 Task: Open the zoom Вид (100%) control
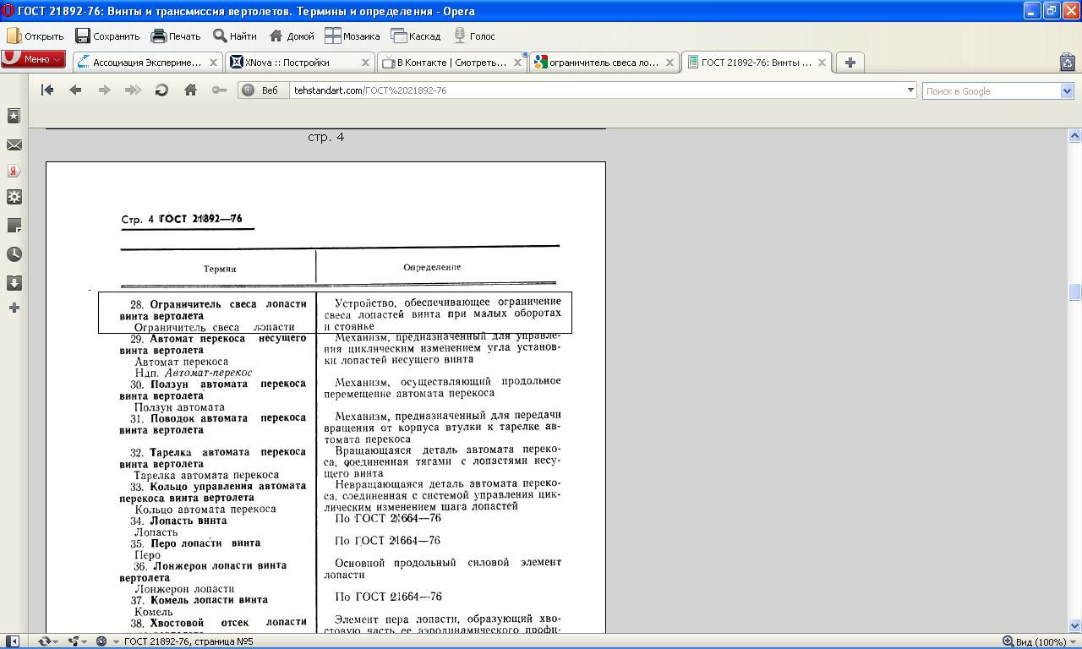tap(1034, 641)
